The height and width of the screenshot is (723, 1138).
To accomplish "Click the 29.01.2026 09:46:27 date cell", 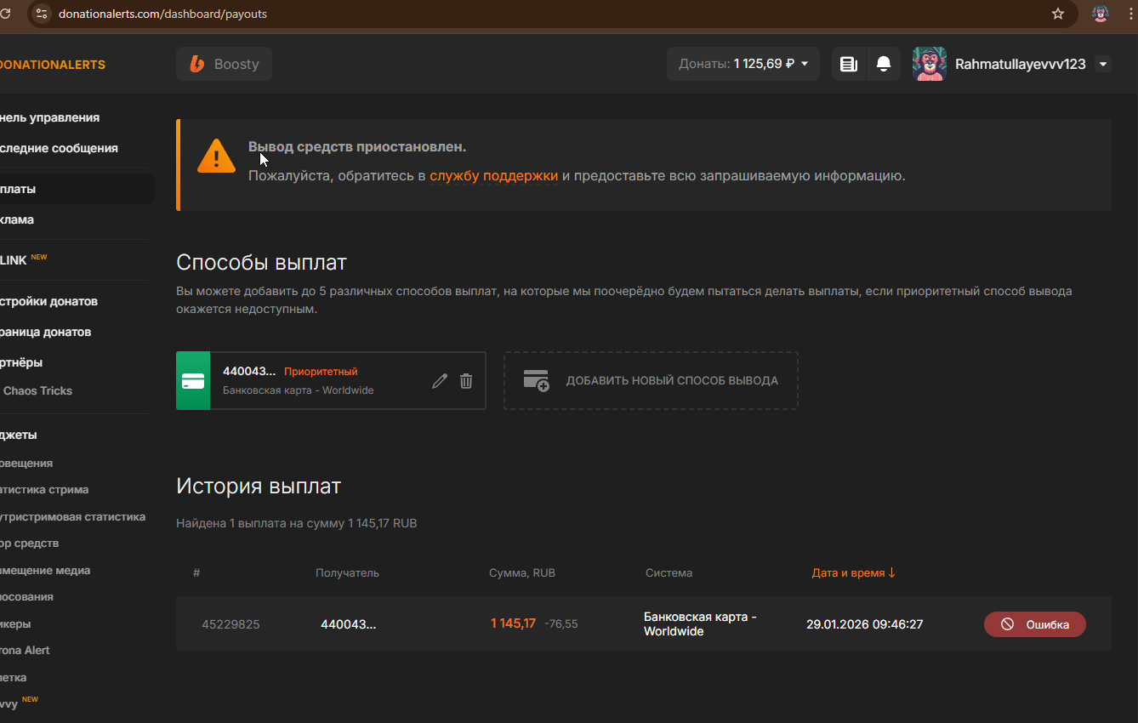I will click(x=864, y=624).
